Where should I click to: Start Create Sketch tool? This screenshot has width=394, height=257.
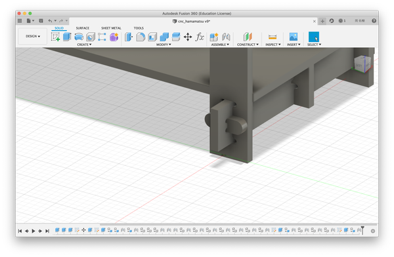point(55,37)
